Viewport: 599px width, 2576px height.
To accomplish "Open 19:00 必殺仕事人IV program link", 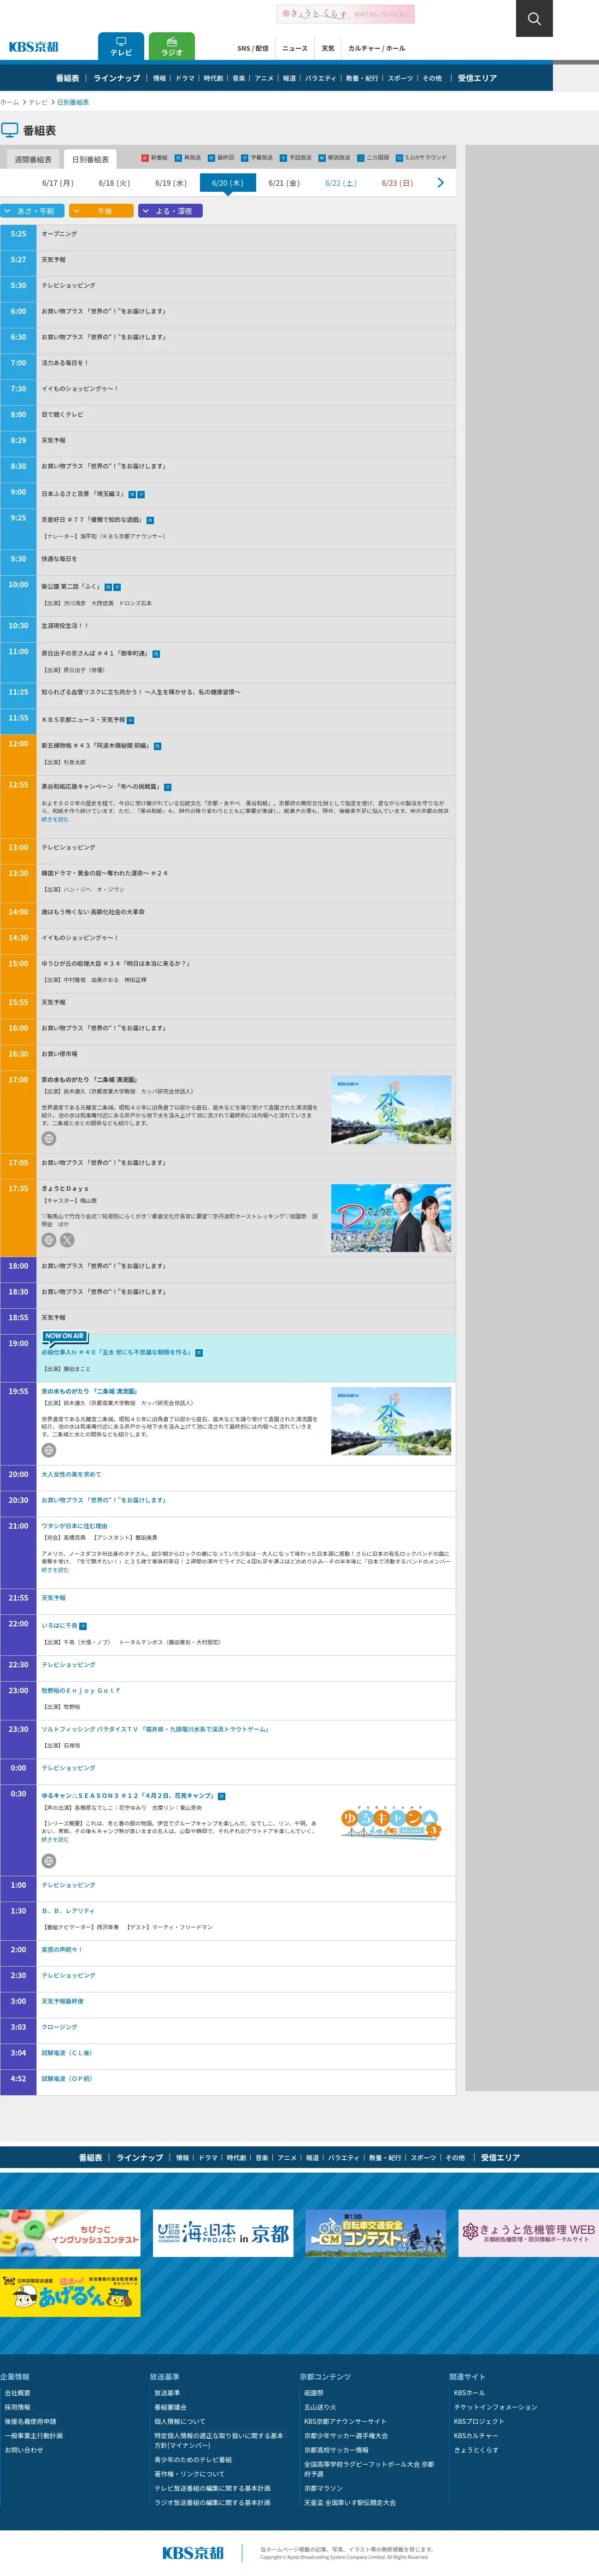I will 116,1352.
